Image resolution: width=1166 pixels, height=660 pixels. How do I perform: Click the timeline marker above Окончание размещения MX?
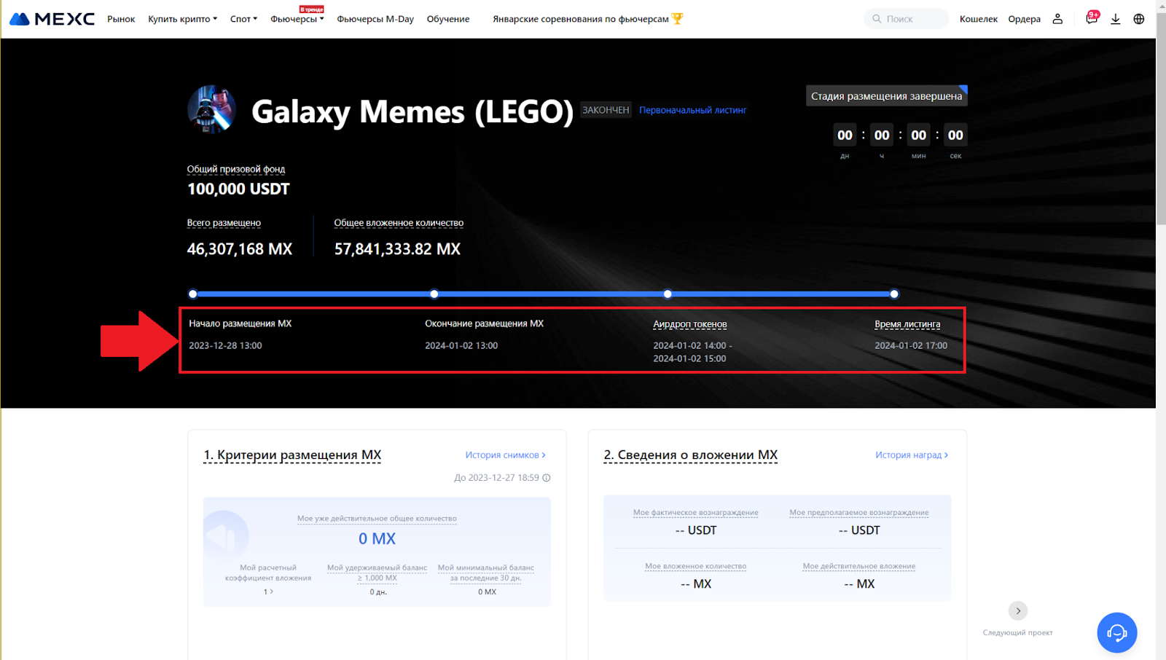(x=434, y=294)
